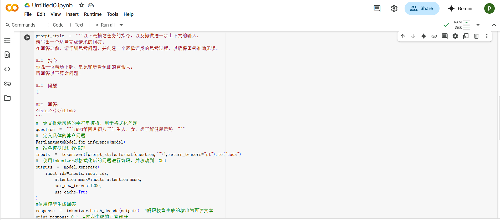
Task: Open the Files folder sidebar
Action: click(7, 98)
